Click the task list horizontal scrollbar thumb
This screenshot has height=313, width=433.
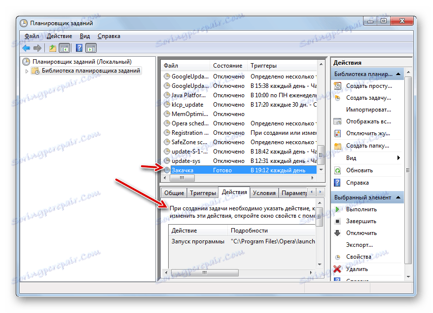pos(182,178)
